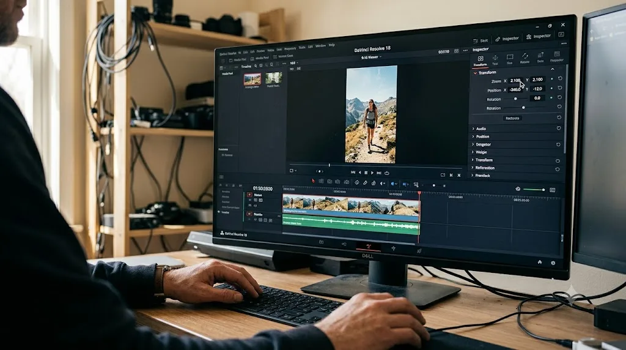Adjust the timeline zoom slider handle
The width and height of the screenshot is (626, 350).
(434, 185)
